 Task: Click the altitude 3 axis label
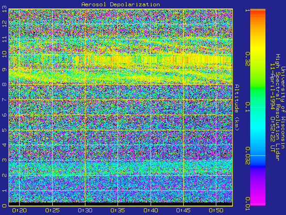point(4,160)
